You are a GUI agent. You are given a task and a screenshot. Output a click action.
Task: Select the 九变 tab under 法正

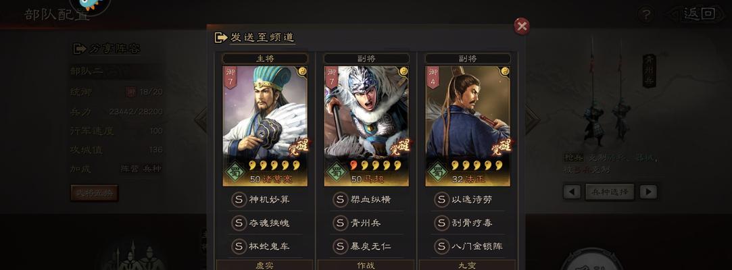click(468, 265)
